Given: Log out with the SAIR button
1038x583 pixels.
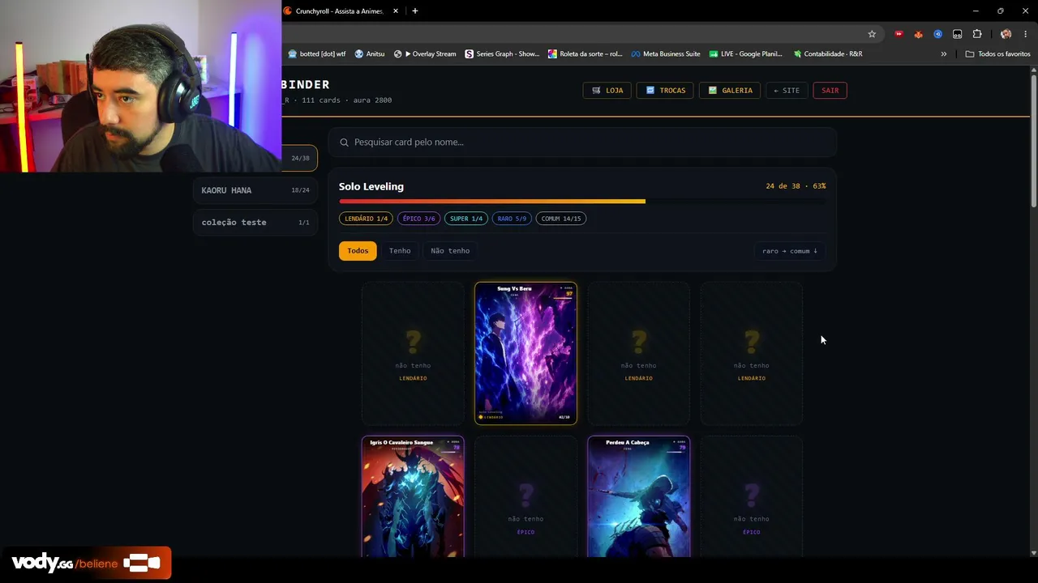Looking at the screenshot, I should pos(830,91).
